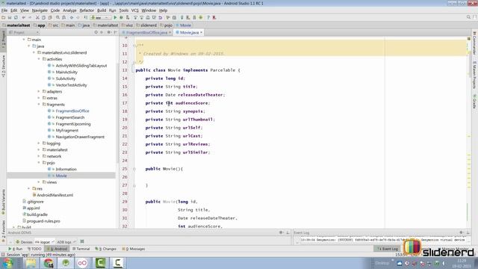Viewport: 478px width, 269px height.
Task: Open Android DDMS panel gear icon
Action: coord(281,232)
